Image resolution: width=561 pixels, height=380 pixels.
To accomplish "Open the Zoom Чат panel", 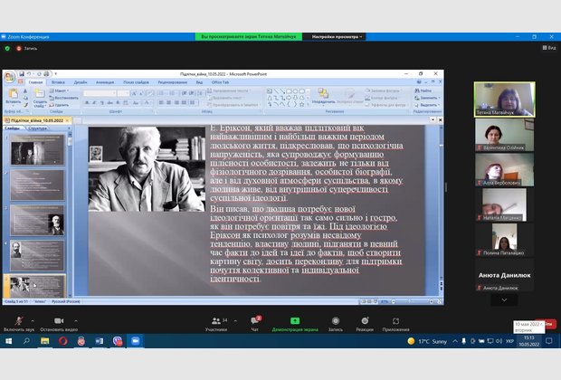I will pyautogui.click(x=256, y=321).
